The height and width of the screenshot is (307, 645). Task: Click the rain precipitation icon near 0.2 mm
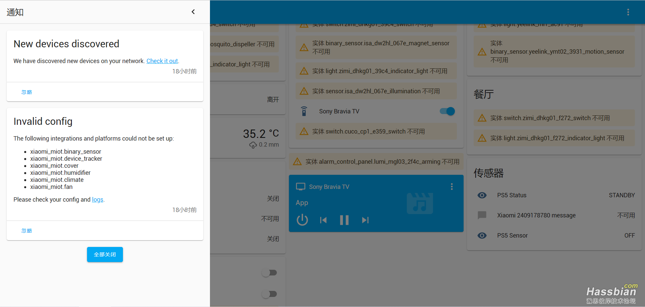(x=253, y=145)
